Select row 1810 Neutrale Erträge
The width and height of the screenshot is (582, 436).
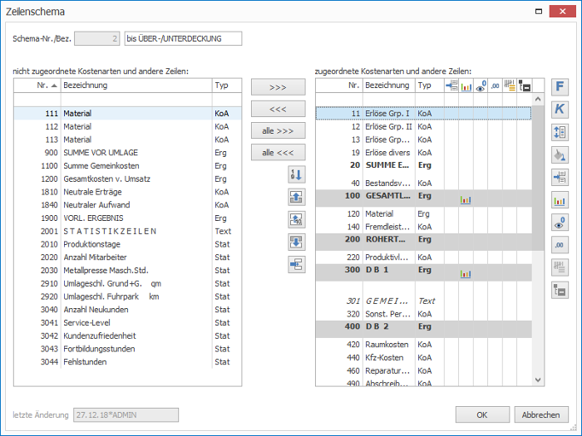[128, 192]
